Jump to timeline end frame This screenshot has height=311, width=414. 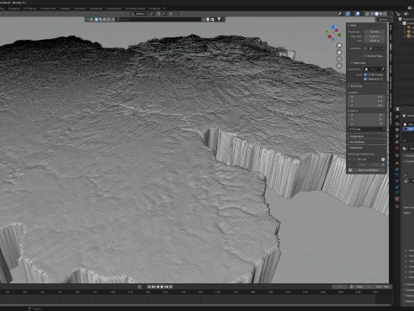(x=171, y=287)
